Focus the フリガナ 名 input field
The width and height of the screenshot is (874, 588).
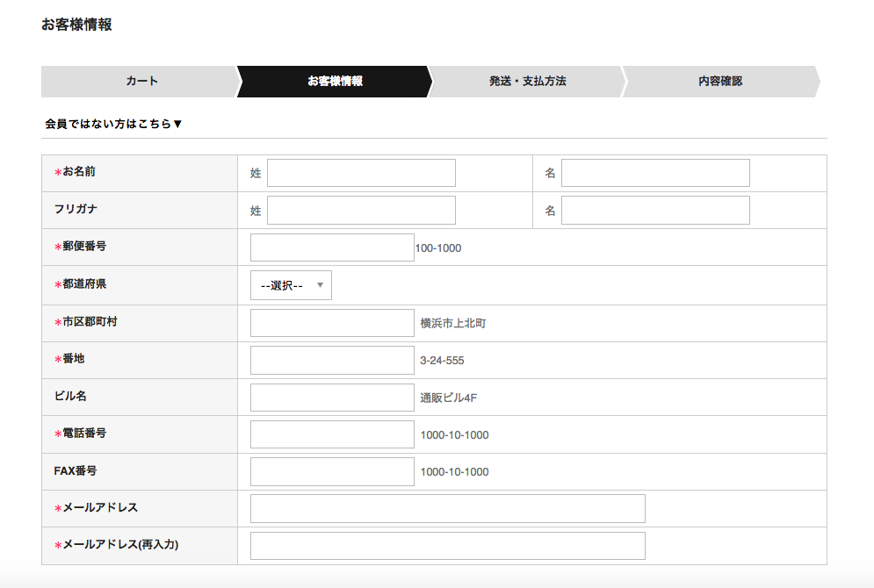click(x=655, y=211)
